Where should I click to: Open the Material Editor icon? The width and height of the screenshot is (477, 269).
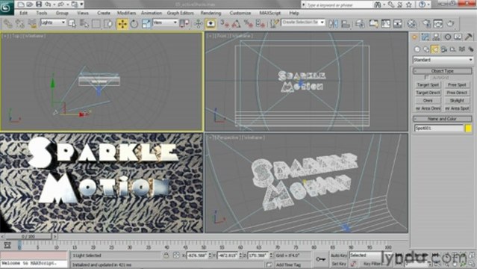pyautogui.click(x=411, y=24)
